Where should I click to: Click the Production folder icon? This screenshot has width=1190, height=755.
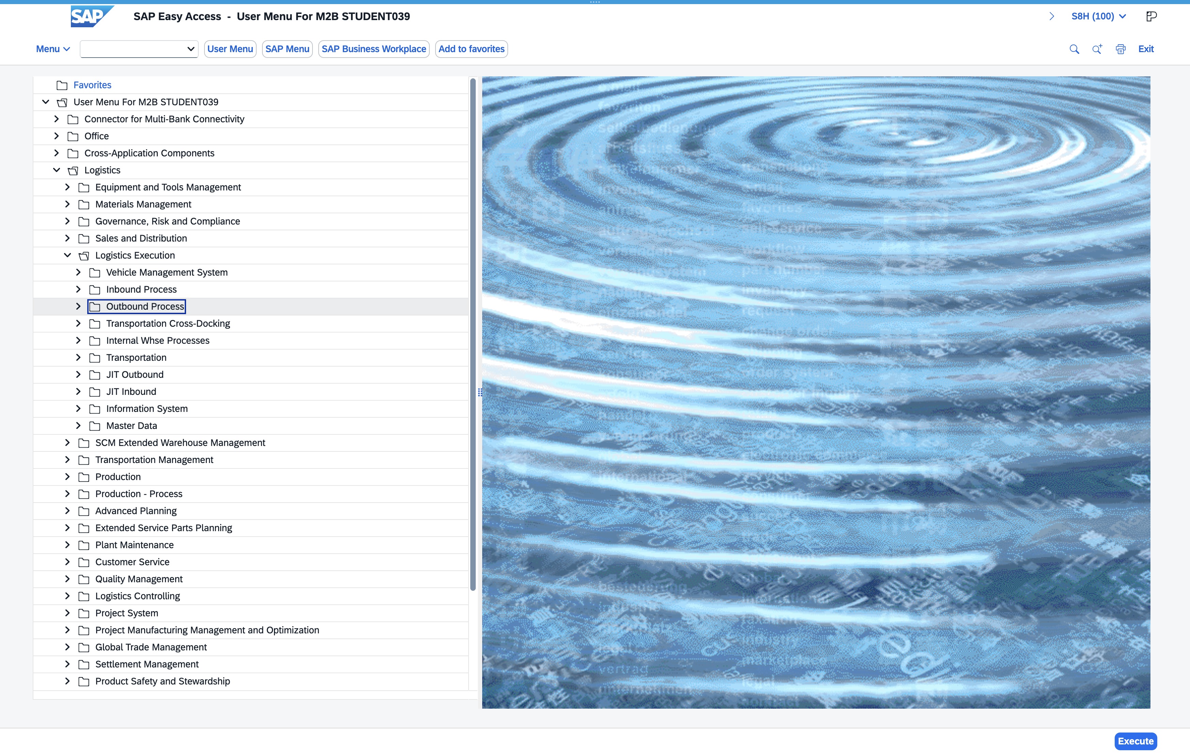coord(83,477)
